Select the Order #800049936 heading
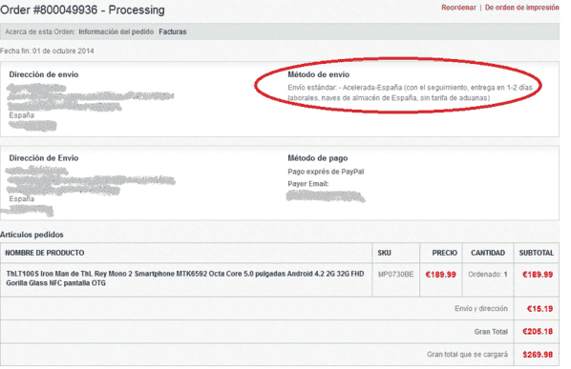Screen dimensions: 571x369 pyautogui.click(x=82, y=10)
